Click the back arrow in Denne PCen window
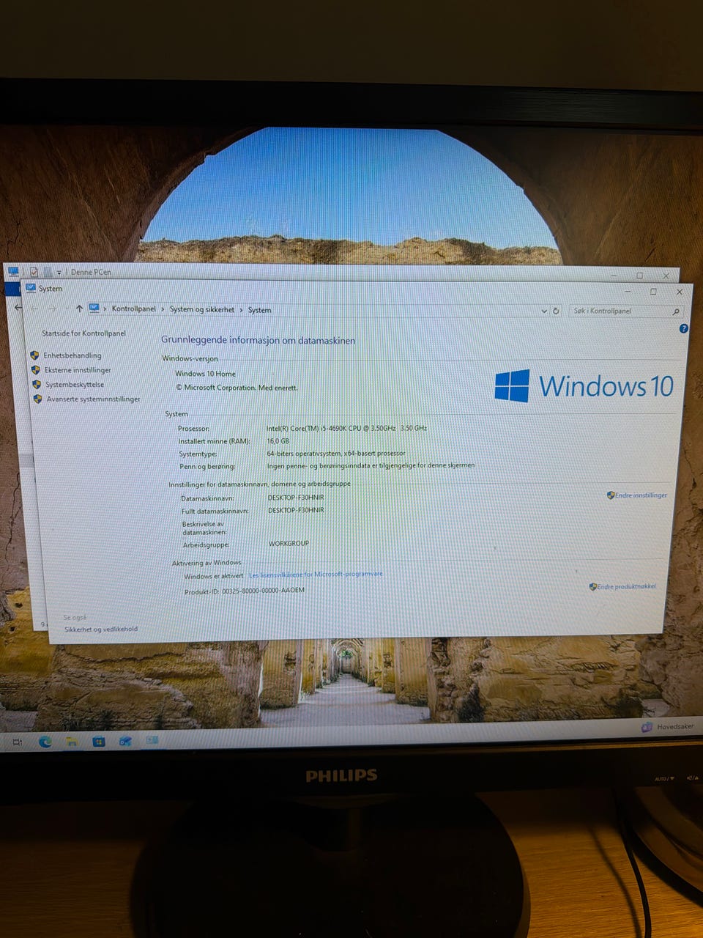The width and height of the screenshot is (703, 938). tap(18, 308)
